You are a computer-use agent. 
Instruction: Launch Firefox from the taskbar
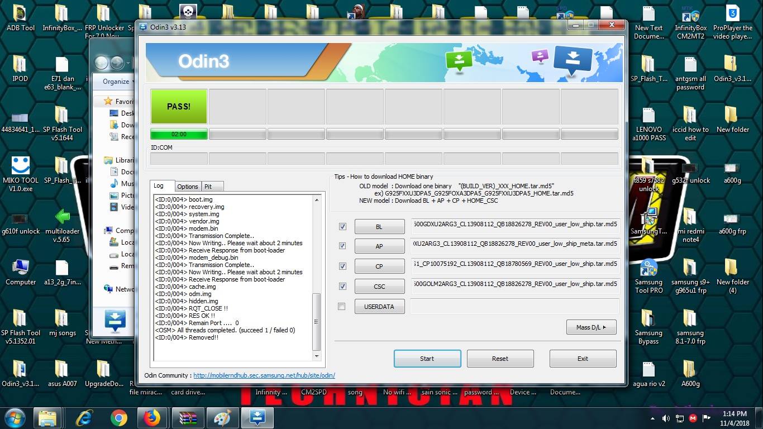point(151,417)
